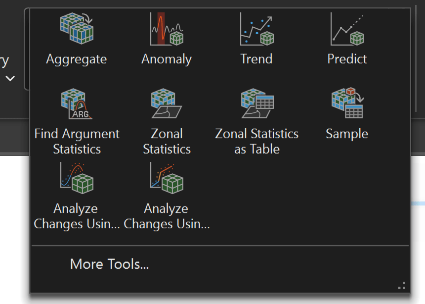Click the Sample text label
Viewport: 425px width, 304px height.
[x=347, y=134]
